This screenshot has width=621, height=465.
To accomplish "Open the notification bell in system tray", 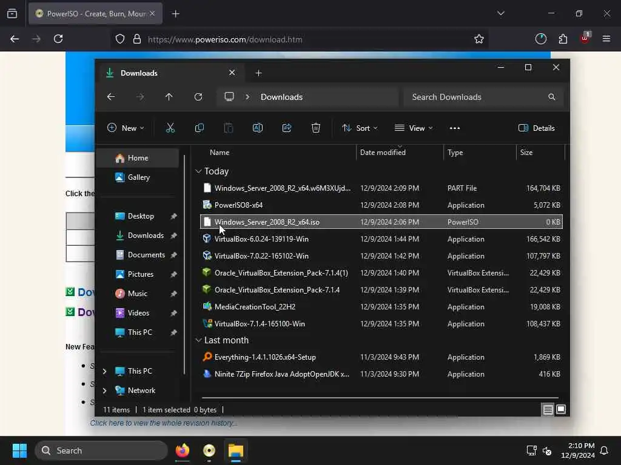I will pyautogui.click(x=604, y=450).
